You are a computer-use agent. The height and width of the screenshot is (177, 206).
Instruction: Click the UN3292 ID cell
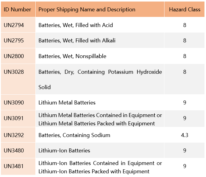pyautogui.click(x=14, y=135)
